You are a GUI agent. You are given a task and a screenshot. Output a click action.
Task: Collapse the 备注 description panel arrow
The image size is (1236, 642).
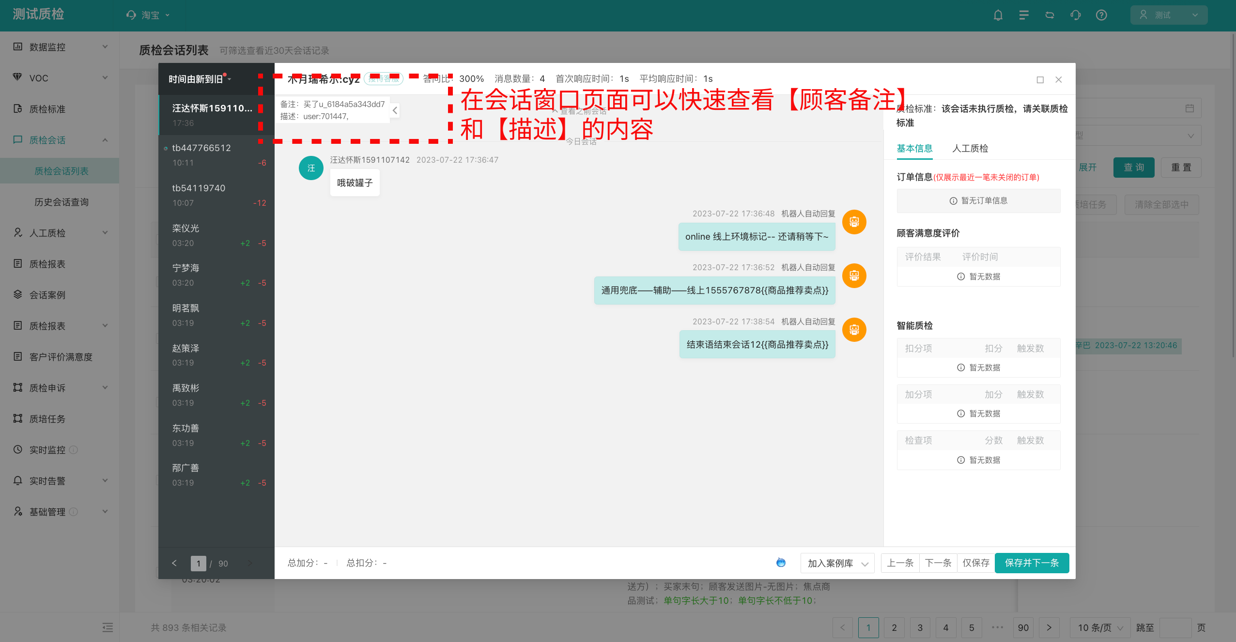(x=395, y=110)
